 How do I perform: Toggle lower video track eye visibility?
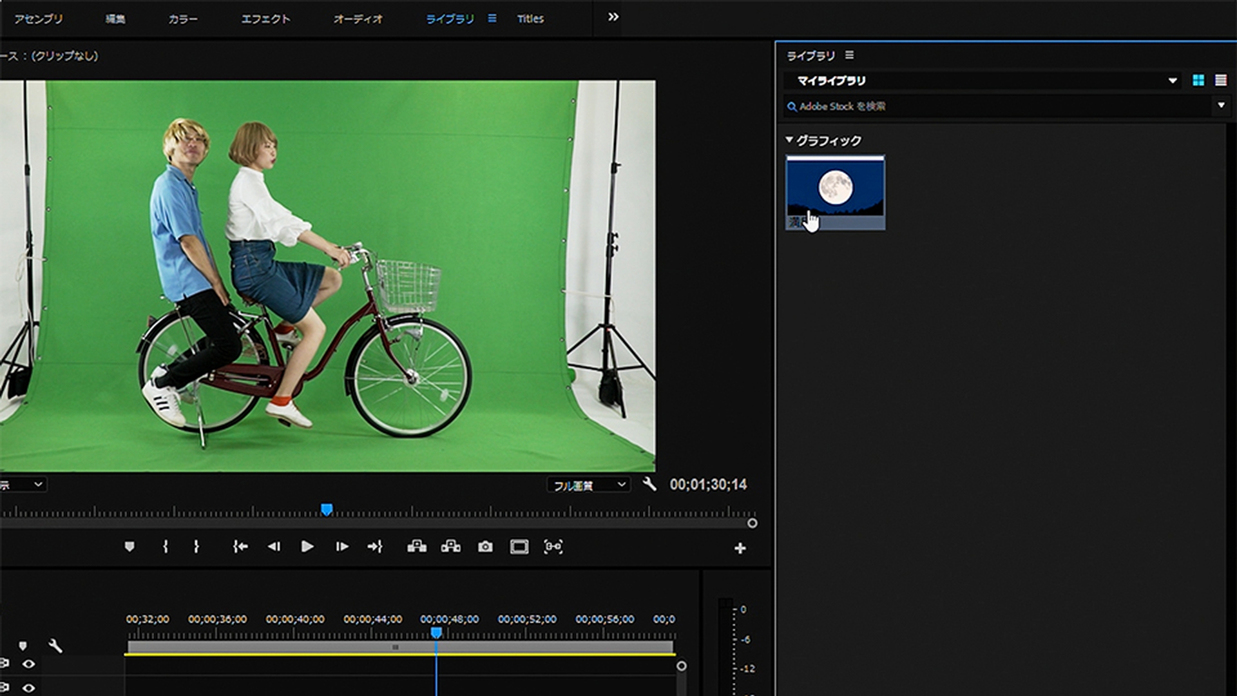tap(28, 688)
